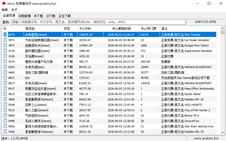226x141 pixels.
Task: Select 植物大战僵尸杂交版 in the list
Action: [x=39, y=62]
